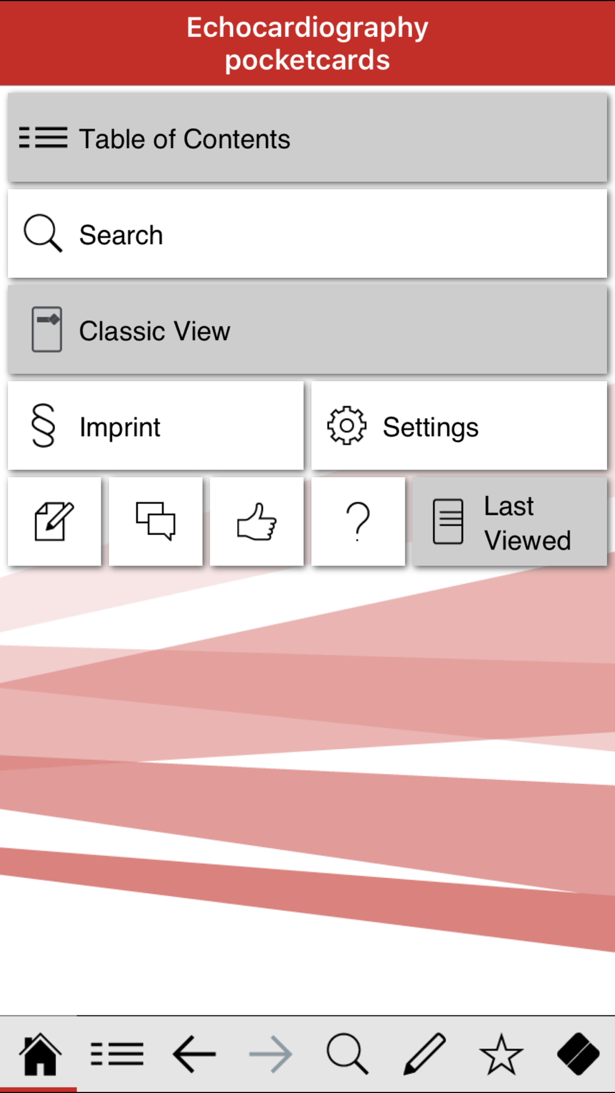Open the contents list icon in bottom bar
This screenshot has height=1093, width=615.
point(117,1054)
